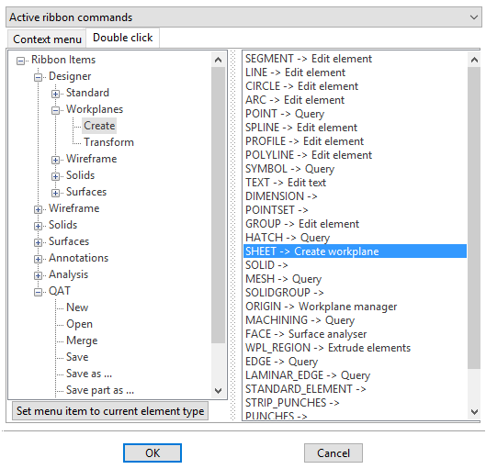Click Set menu item to current element type
The height and width of the screenshot is (469, 486).
click(110, 411)
